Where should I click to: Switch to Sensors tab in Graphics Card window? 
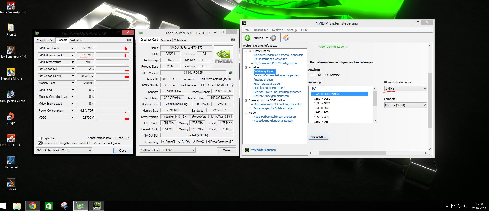(166, 40)
